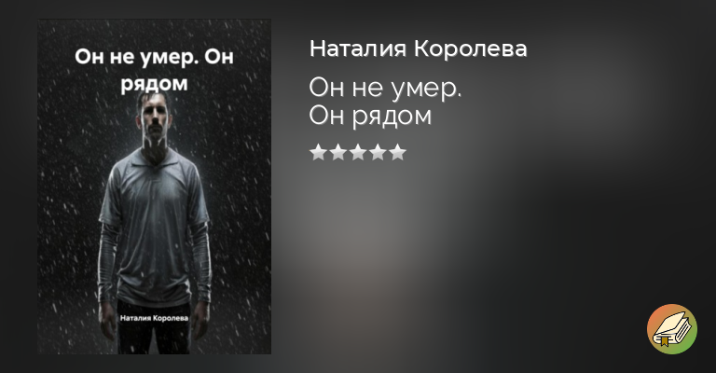Viewport: 716px width, 373px height.
Task: Click the cover text Он не умер. Он
Action: click(155, 57)
